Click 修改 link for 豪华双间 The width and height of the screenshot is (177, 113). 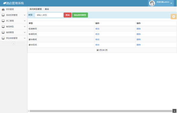pyautogui.click(x=97, y=45)
